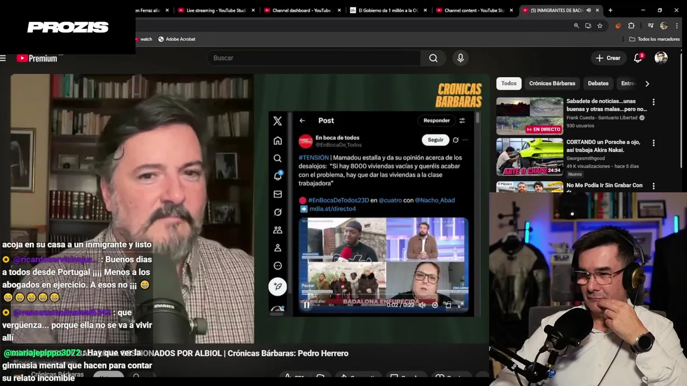The image size is (687, 386).
Task: Select the Crónicas Bárbaras filter chip
Action: (x=552, y=83)
